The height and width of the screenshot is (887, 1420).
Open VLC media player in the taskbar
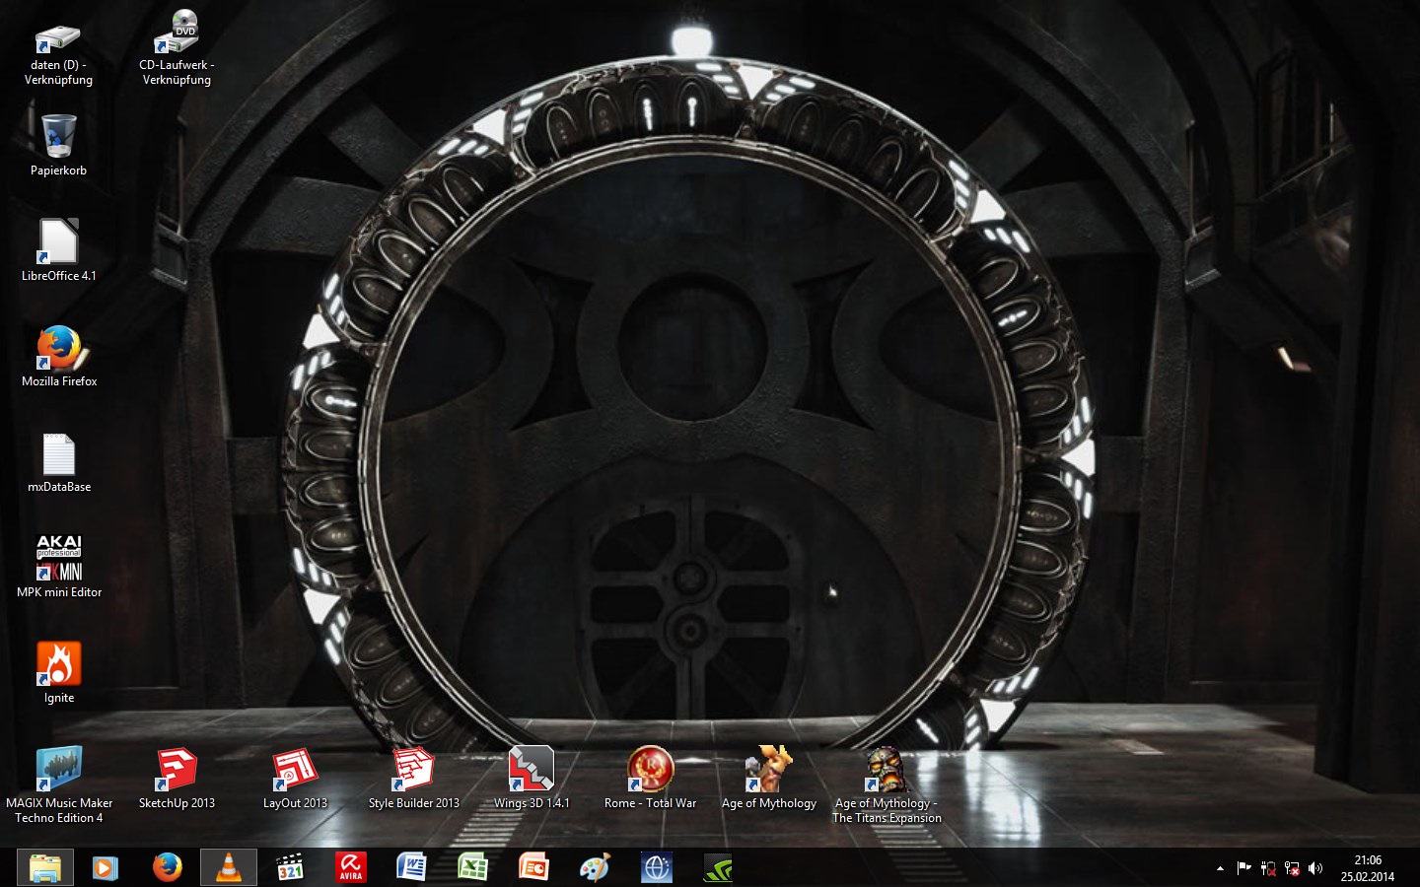228,868
